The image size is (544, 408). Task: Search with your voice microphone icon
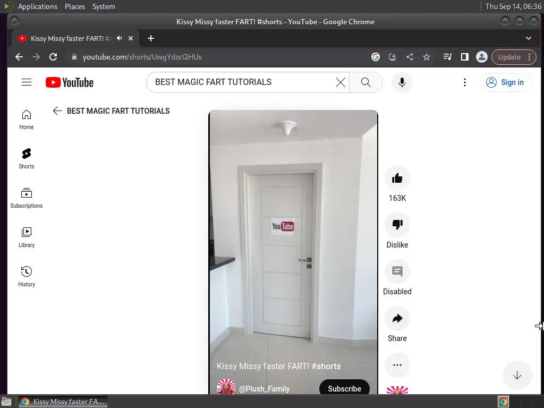(x=402, y=82)
